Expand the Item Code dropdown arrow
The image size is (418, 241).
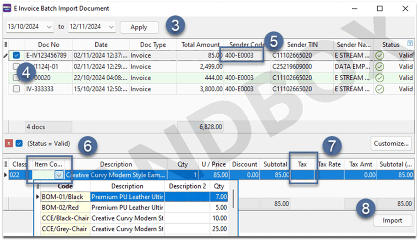(x=59, y=175)
